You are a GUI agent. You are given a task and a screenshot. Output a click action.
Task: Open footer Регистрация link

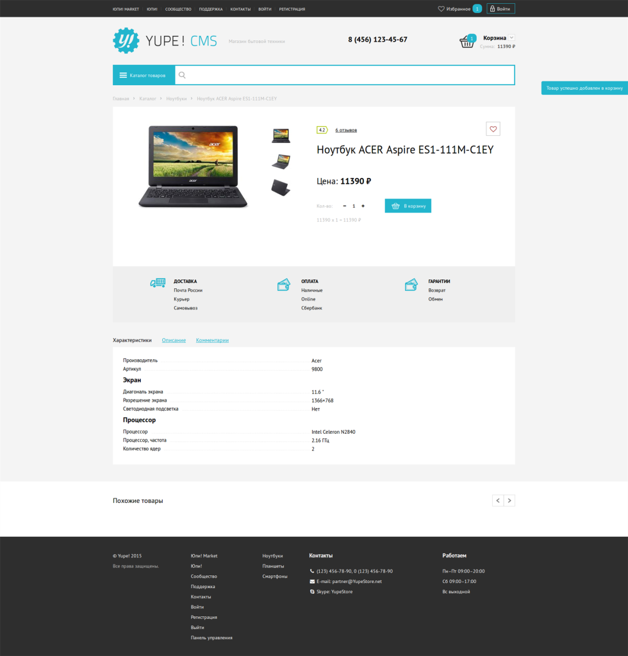click(204, 618)
